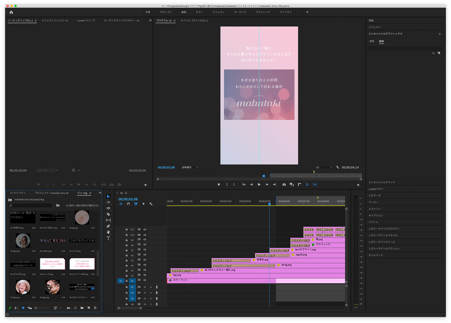Open the CC ライブラリ tab
The image size is (451, 323).
pos(18,193)
